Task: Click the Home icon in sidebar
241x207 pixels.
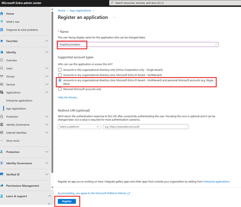Action: click(2, 14)
